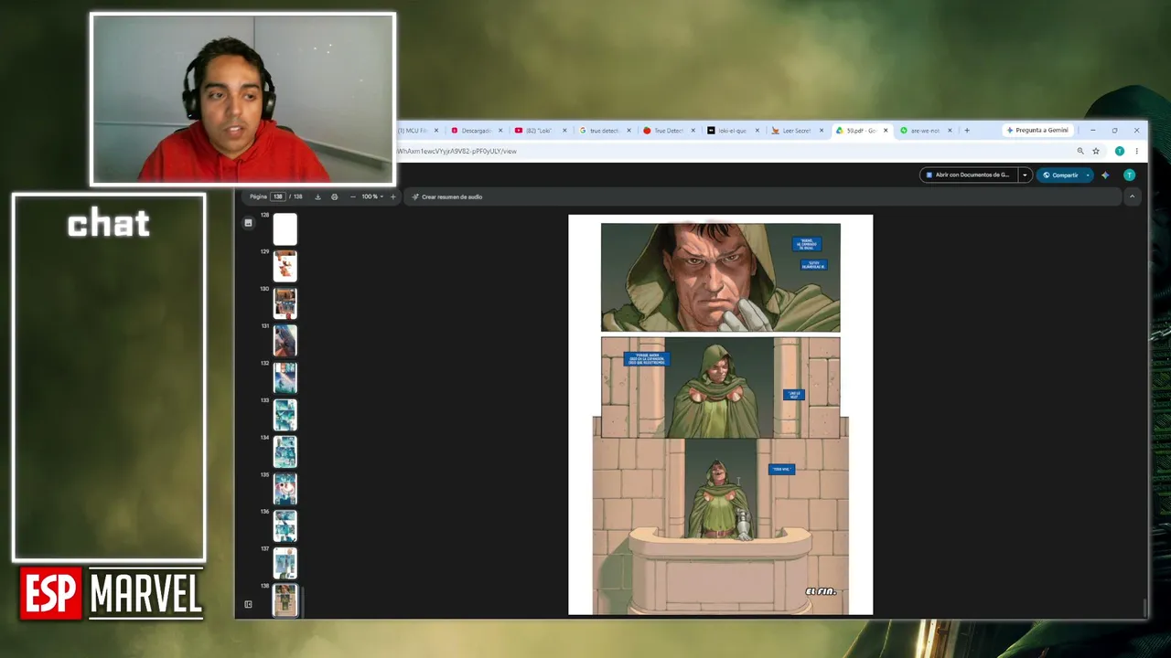Screen dimensions: 1171x658
Task: Download the PDF with the download icon
Action: [317, 196]
